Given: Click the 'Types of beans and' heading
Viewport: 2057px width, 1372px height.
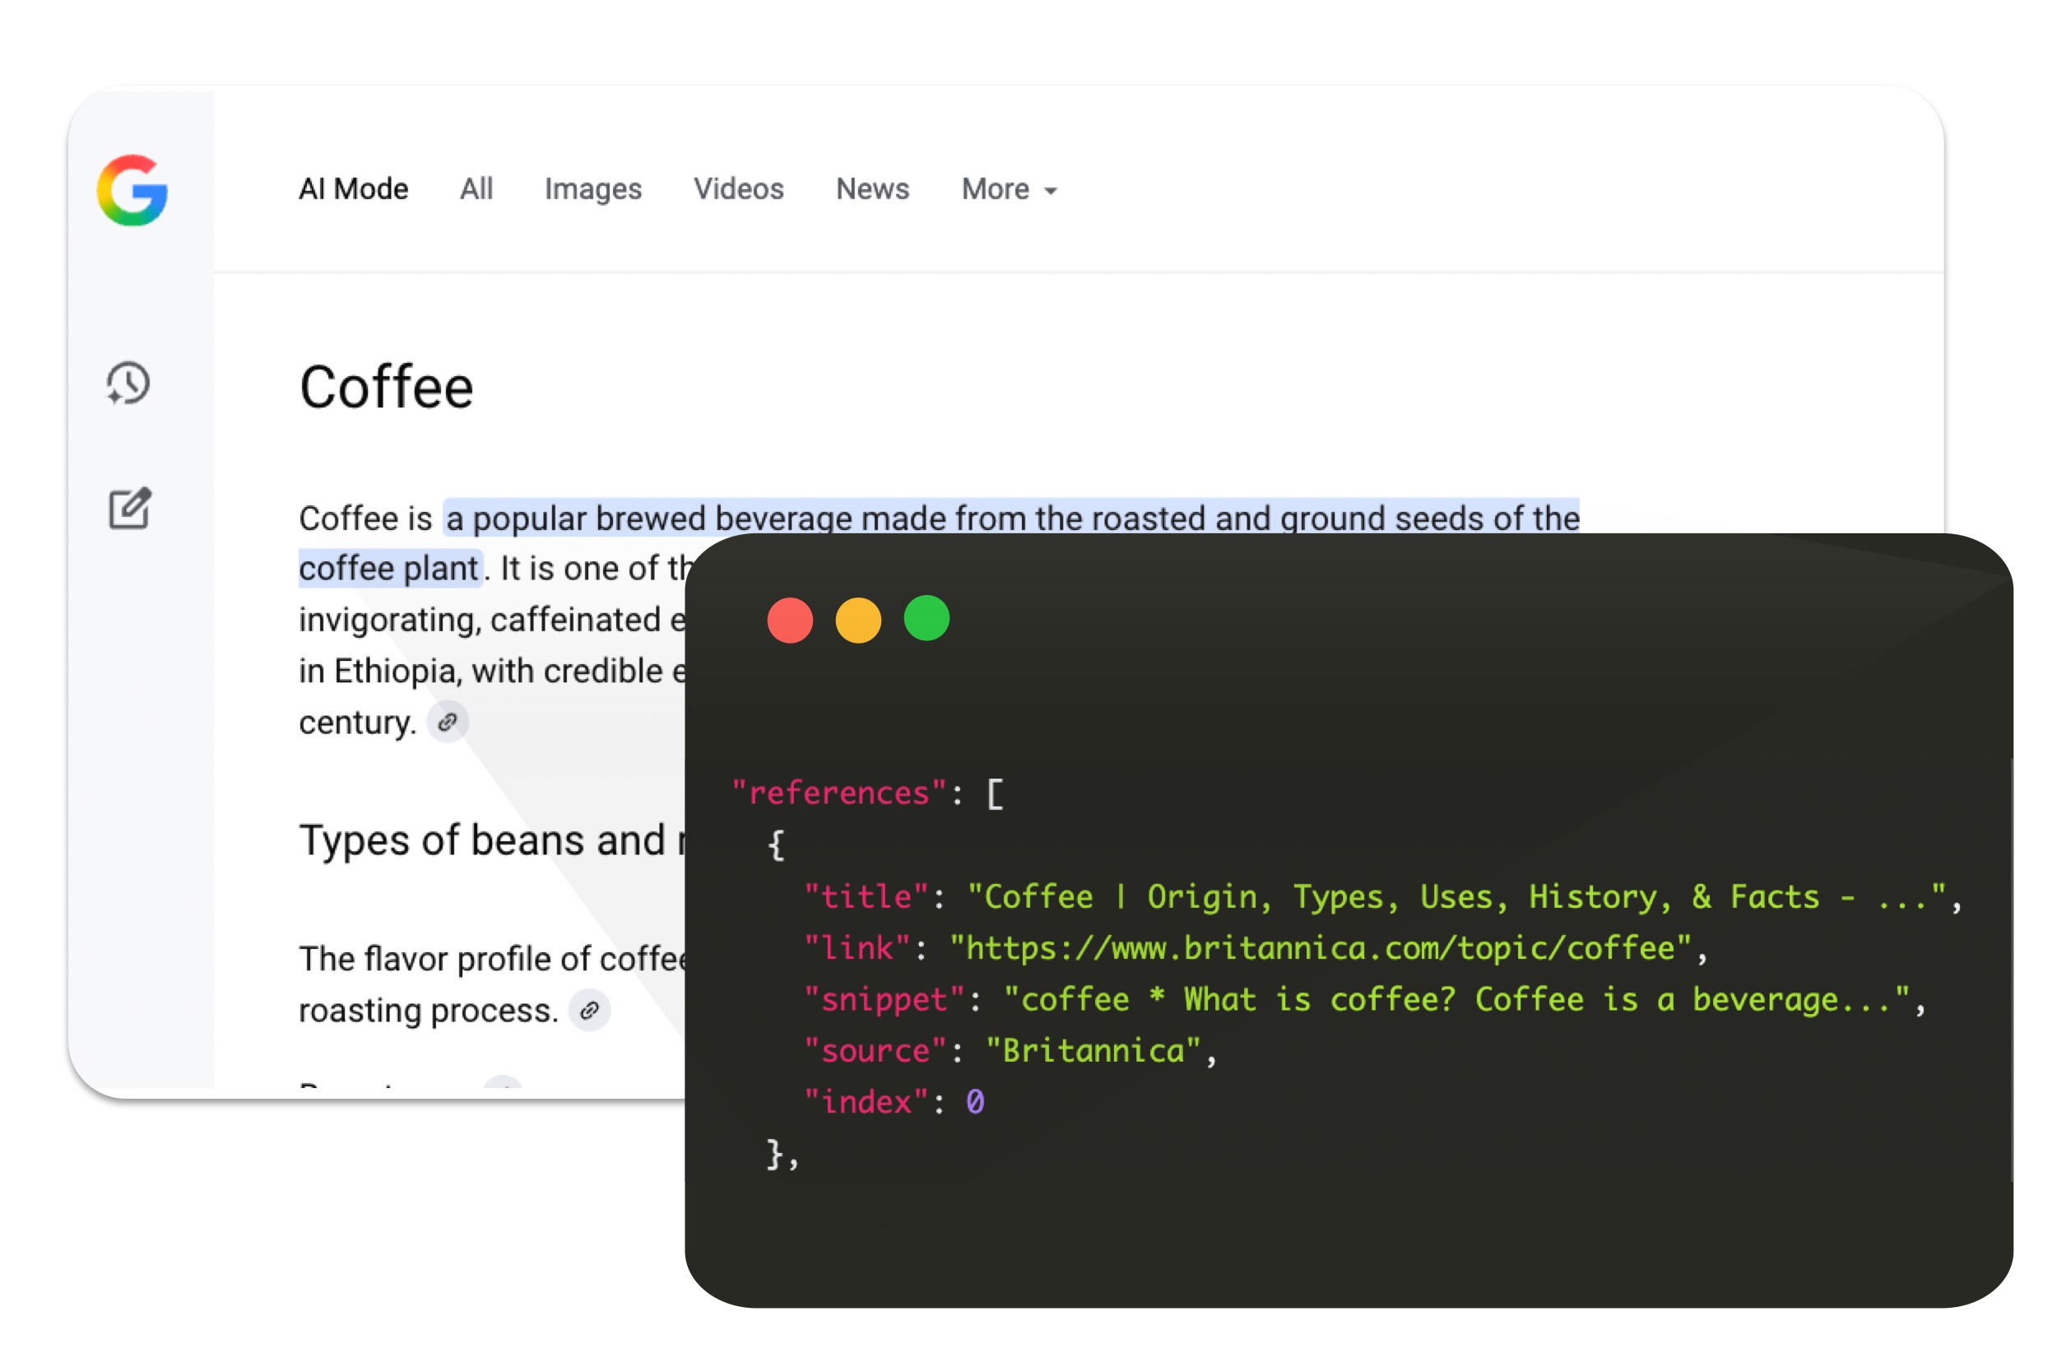Looking at the screenshot, I should (490, 840).
